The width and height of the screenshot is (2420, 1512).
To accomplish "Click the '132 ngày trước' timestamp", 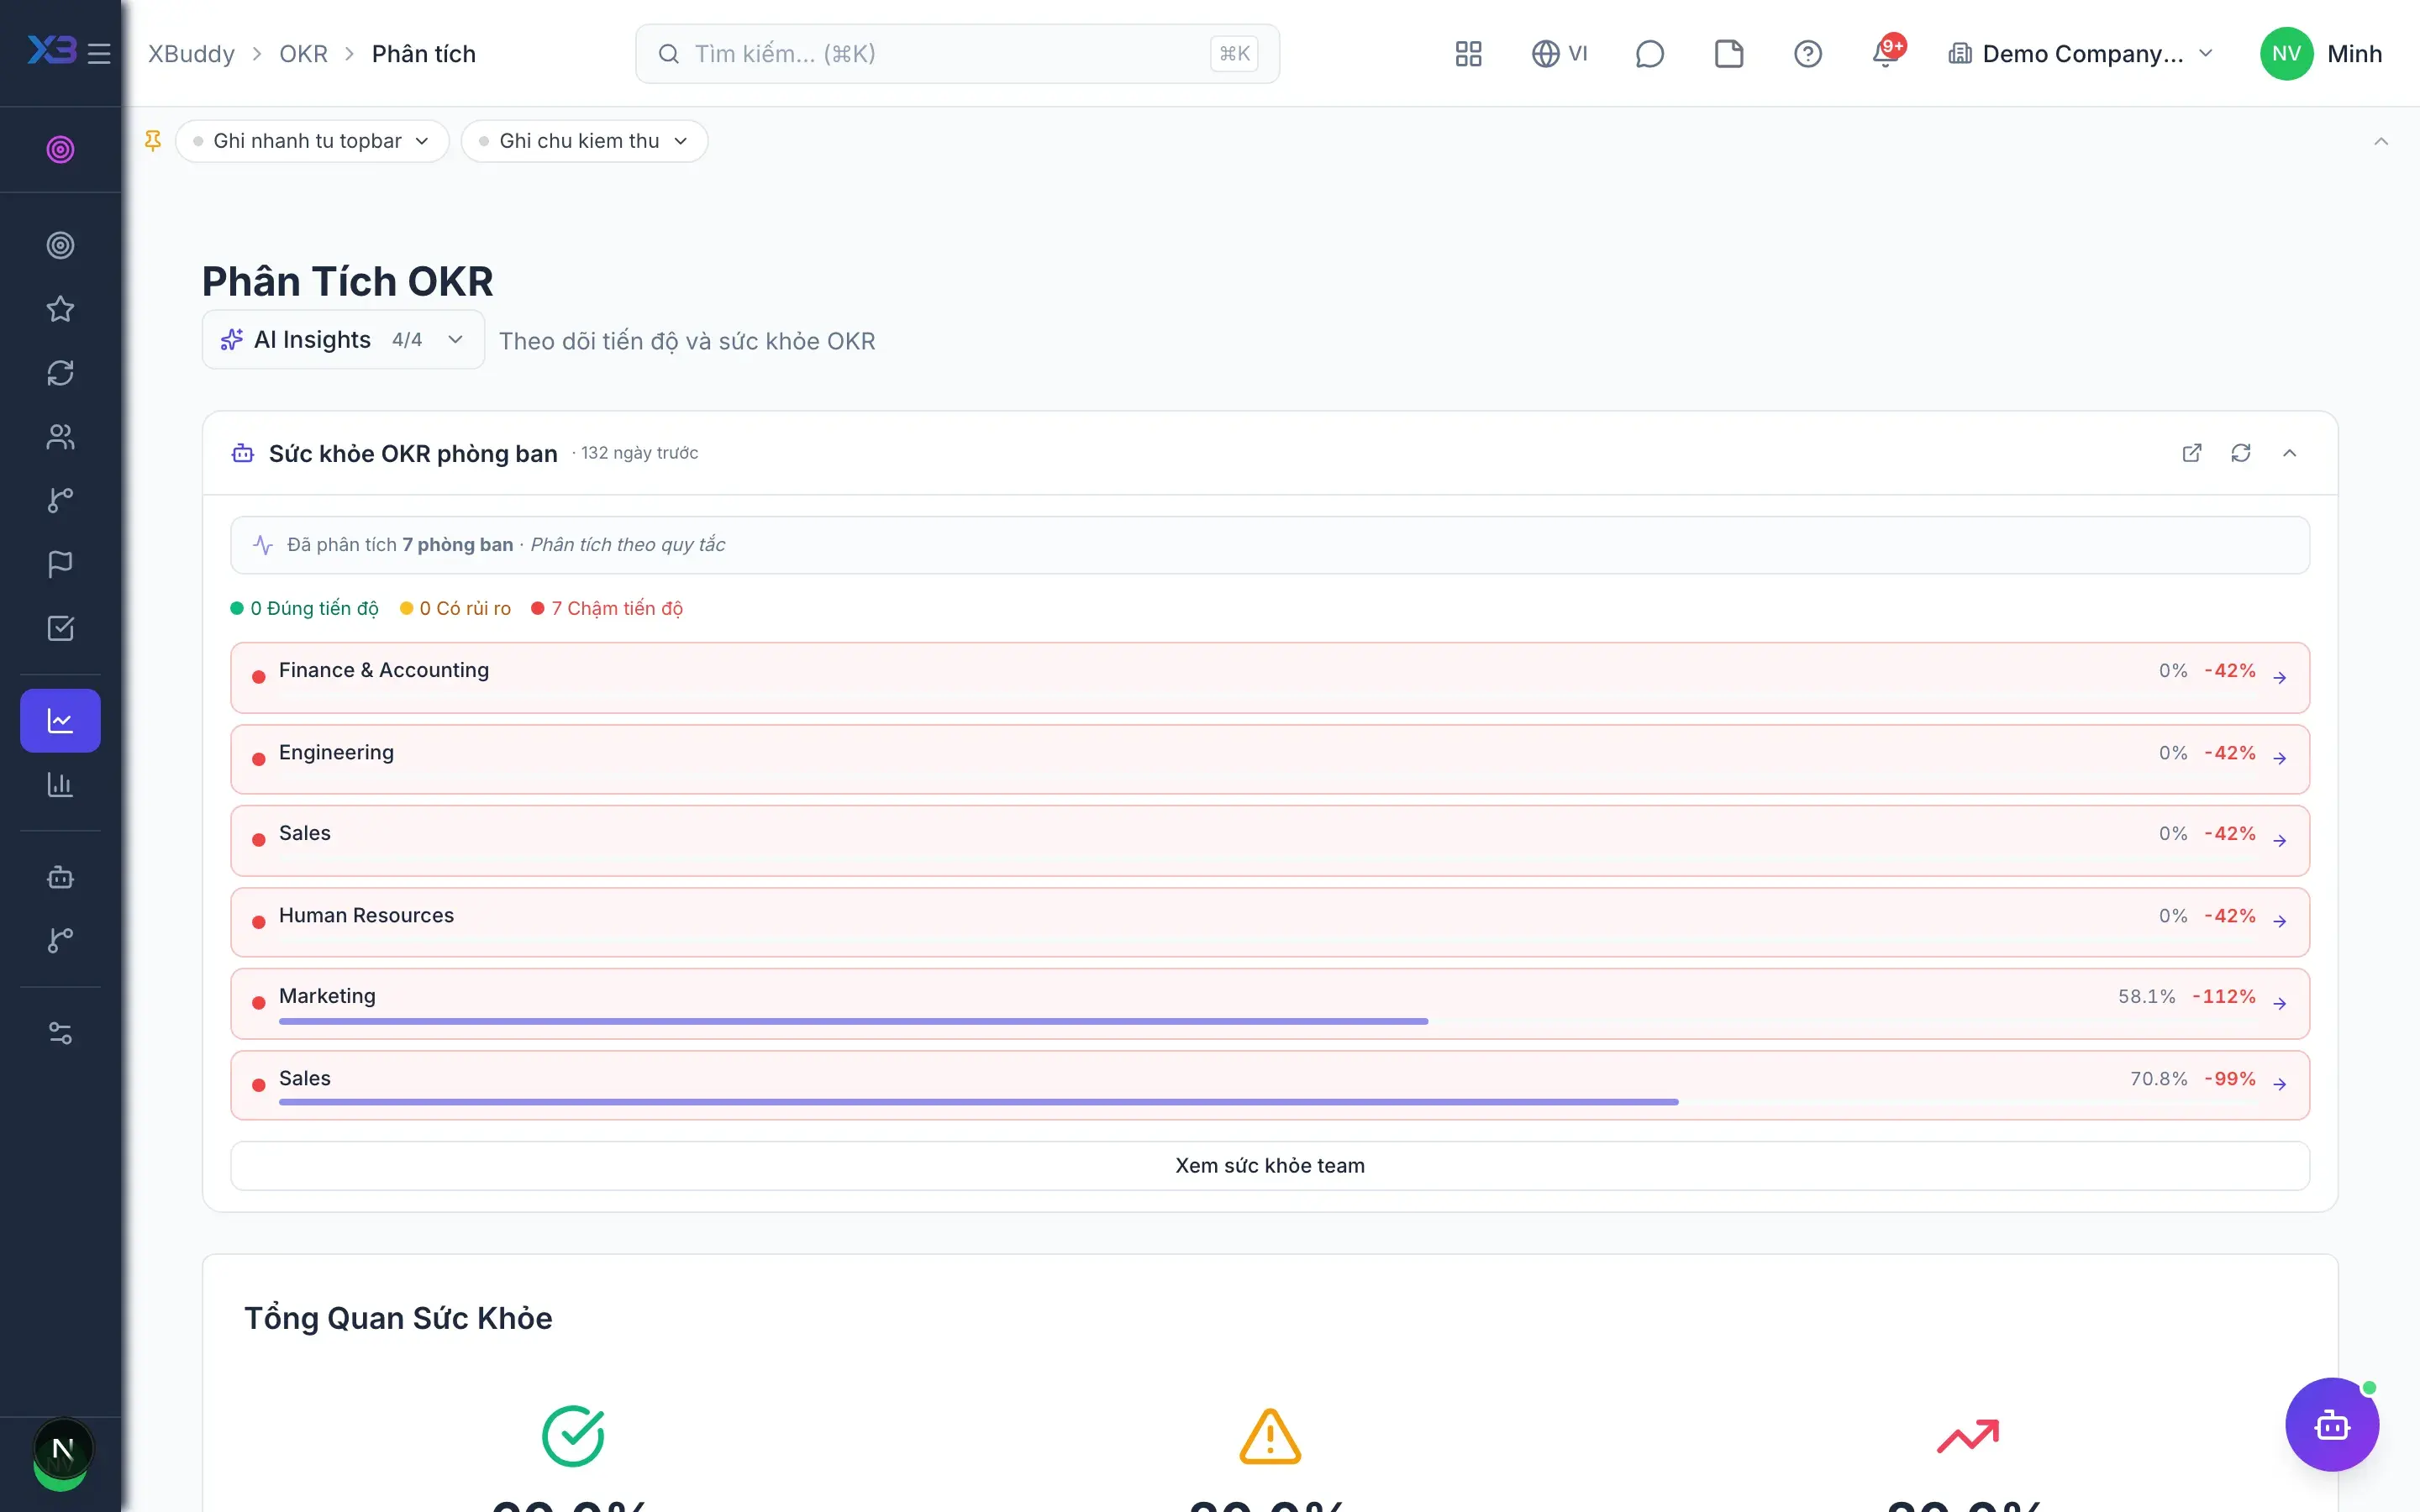I will tap(639, 453).
